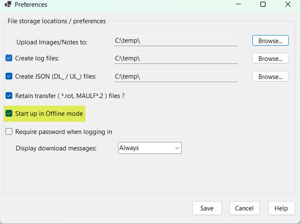301x224 pixels.
Task: Expand the Display download messages dropdown
Action: (150, 148)
